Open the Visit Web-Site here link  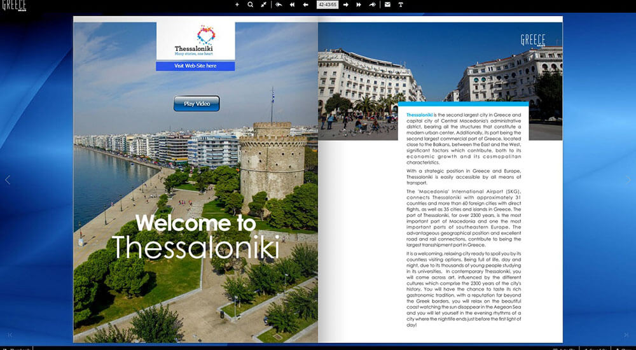coord(195,66)
